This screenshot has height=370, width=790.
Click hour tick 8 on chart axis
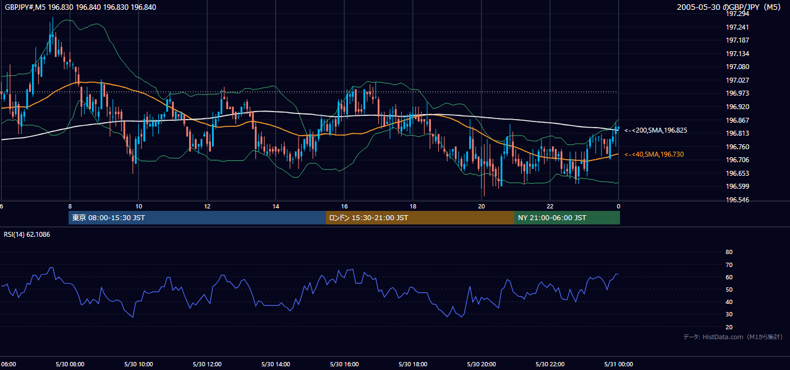(x=70, y=206)
